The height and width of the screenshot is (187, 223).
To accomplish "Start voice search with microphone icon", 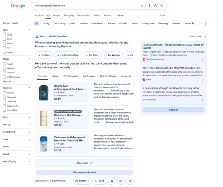I will pos(149,6).
